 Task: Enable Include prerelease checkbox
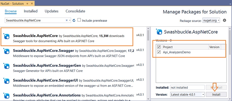79,20
